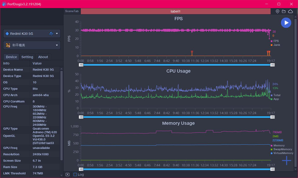This screenshot has height=178, width=298.
Task: Click right handle of CPU Usage range slider
Action: (x=272, y=117)
